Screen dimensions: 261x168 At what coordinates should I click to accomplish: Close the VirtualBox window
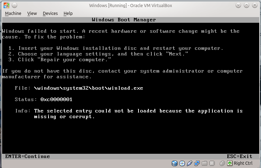point(255,5)
